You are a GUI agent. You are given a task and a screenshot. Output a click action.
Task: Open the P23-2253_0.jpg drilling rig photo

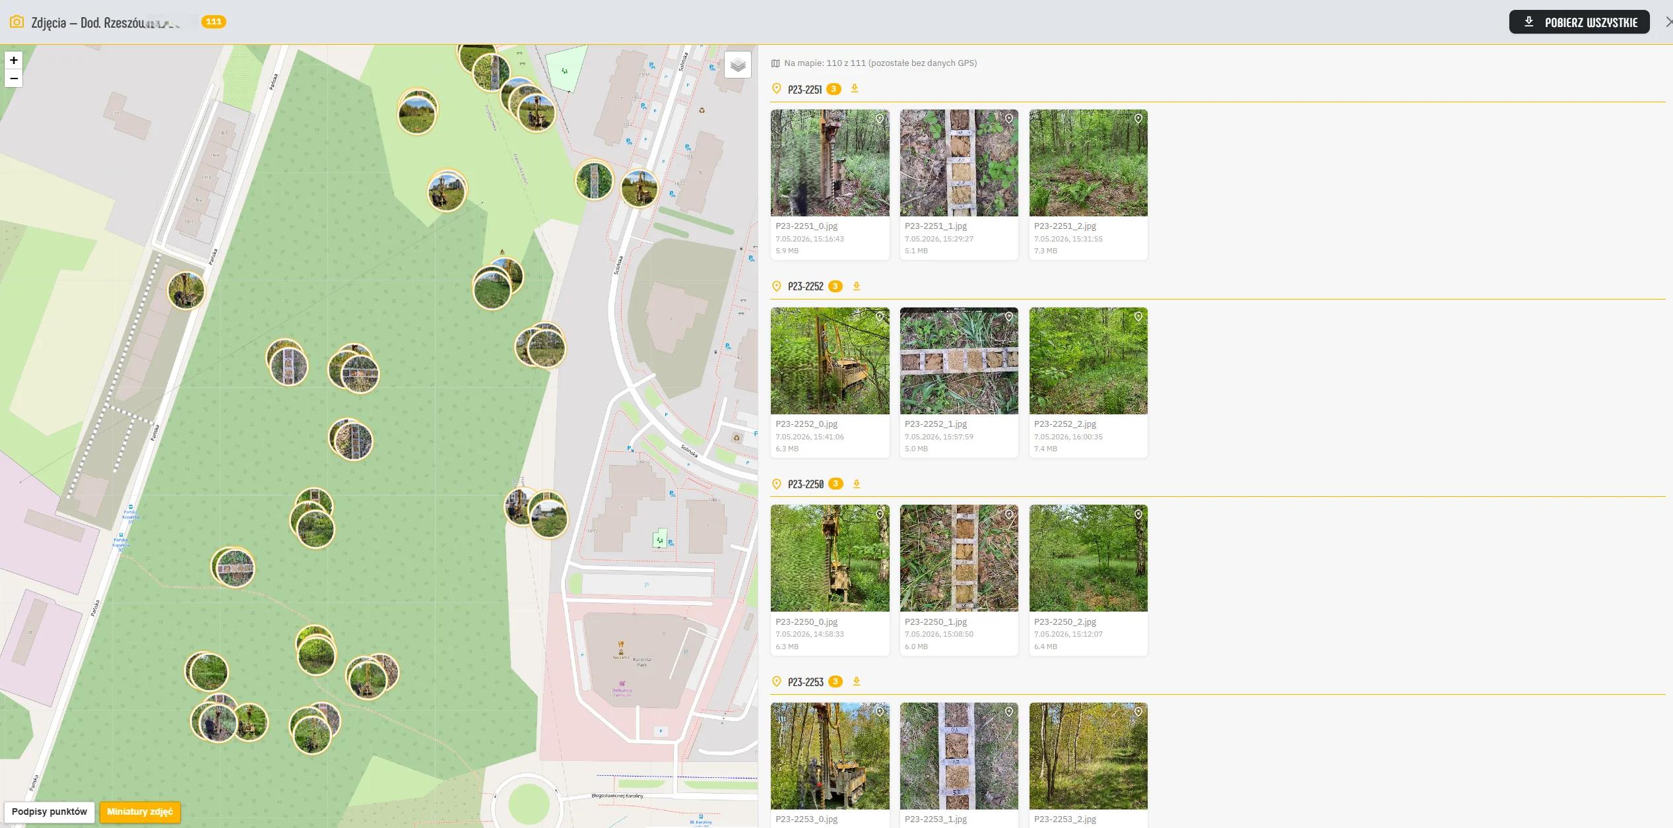tap(830, 756)
